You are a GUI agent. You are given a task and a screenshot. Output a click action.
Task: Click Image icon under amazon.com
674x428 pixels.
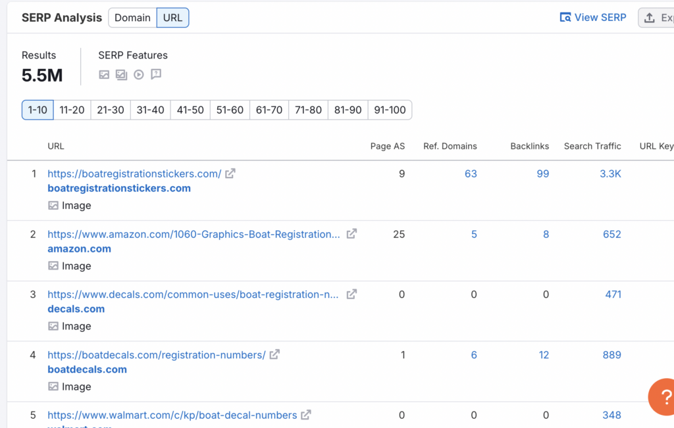tap(53, 266)
